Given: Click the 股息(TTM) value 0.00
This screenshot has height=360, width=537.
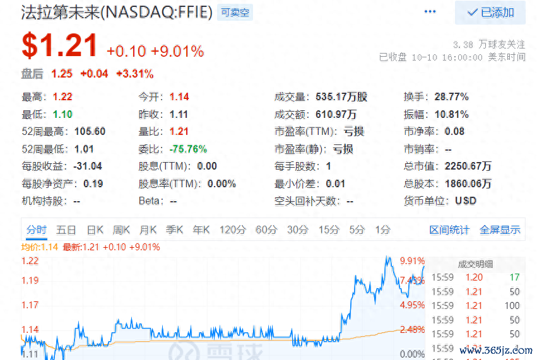Looking at the screenshot, I should point(207,166).
